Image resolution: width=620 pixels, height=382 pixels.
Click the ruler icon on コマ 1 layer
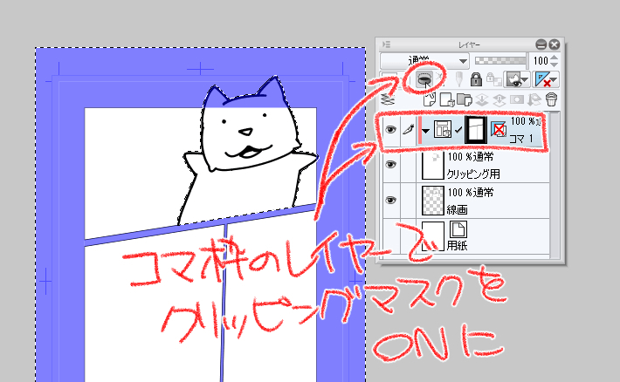tap(499, 129)
